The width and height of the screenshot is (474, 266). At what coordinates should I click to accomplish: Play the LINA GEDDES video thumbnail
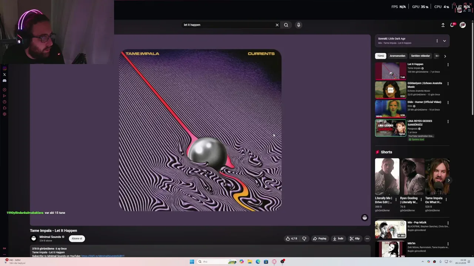(390, 128)
